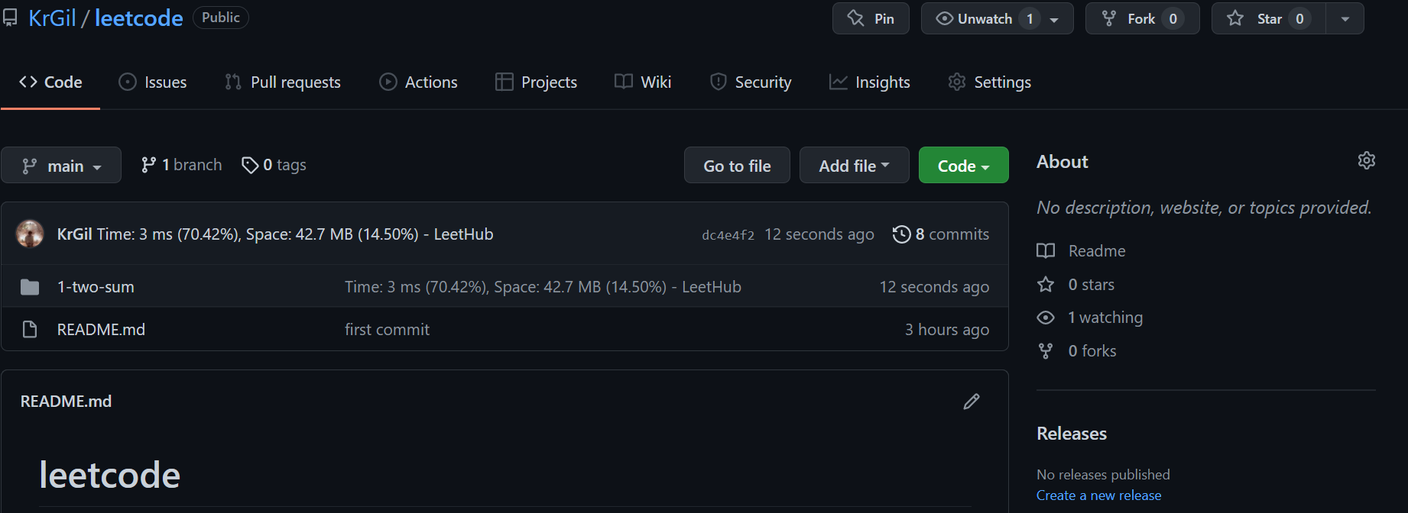
Task: Switch to the Code tab
Action: coord(50,82)
